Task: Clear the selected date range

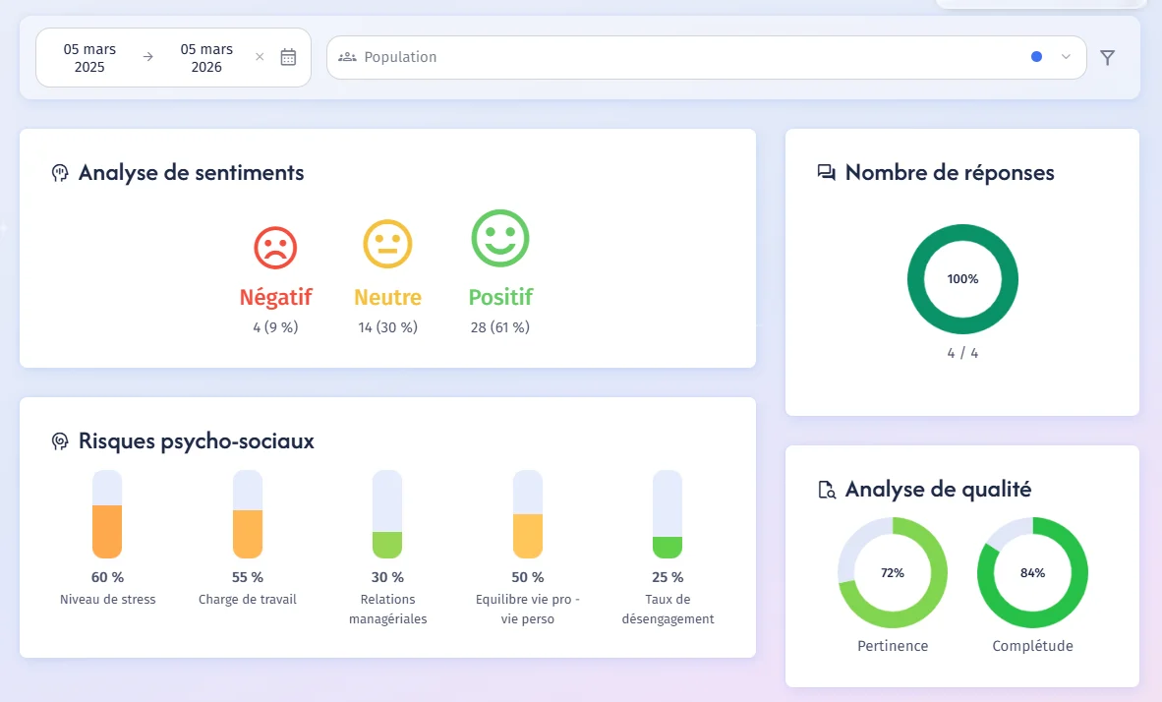Action: tap(260, 56)
